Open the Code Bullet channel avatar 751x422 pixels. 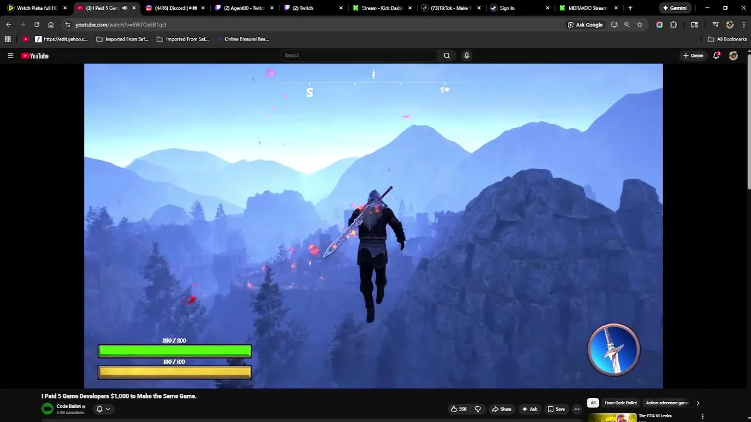(x=47, y=409)
